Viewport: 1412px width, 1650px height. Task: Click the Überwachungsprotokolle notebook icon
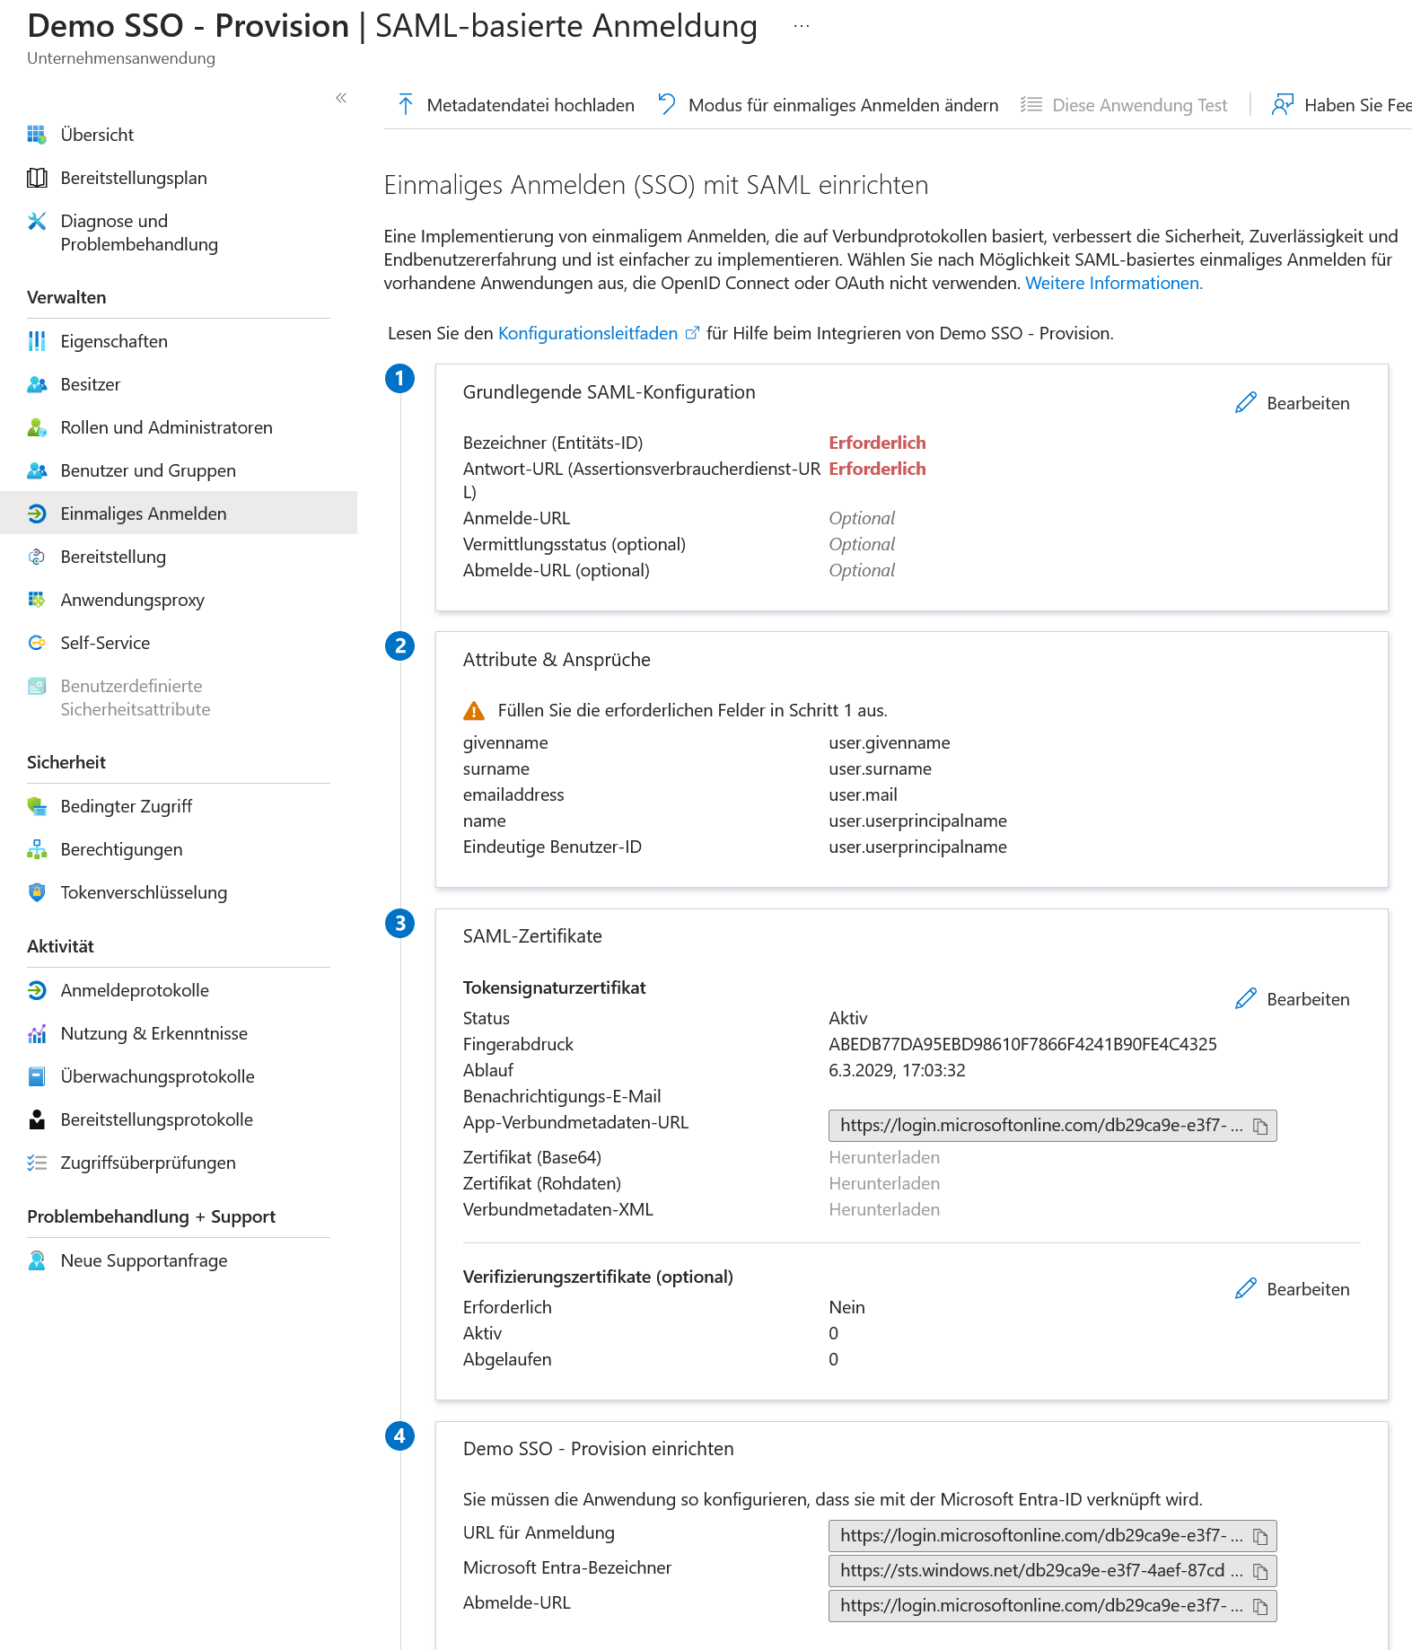37,1076
